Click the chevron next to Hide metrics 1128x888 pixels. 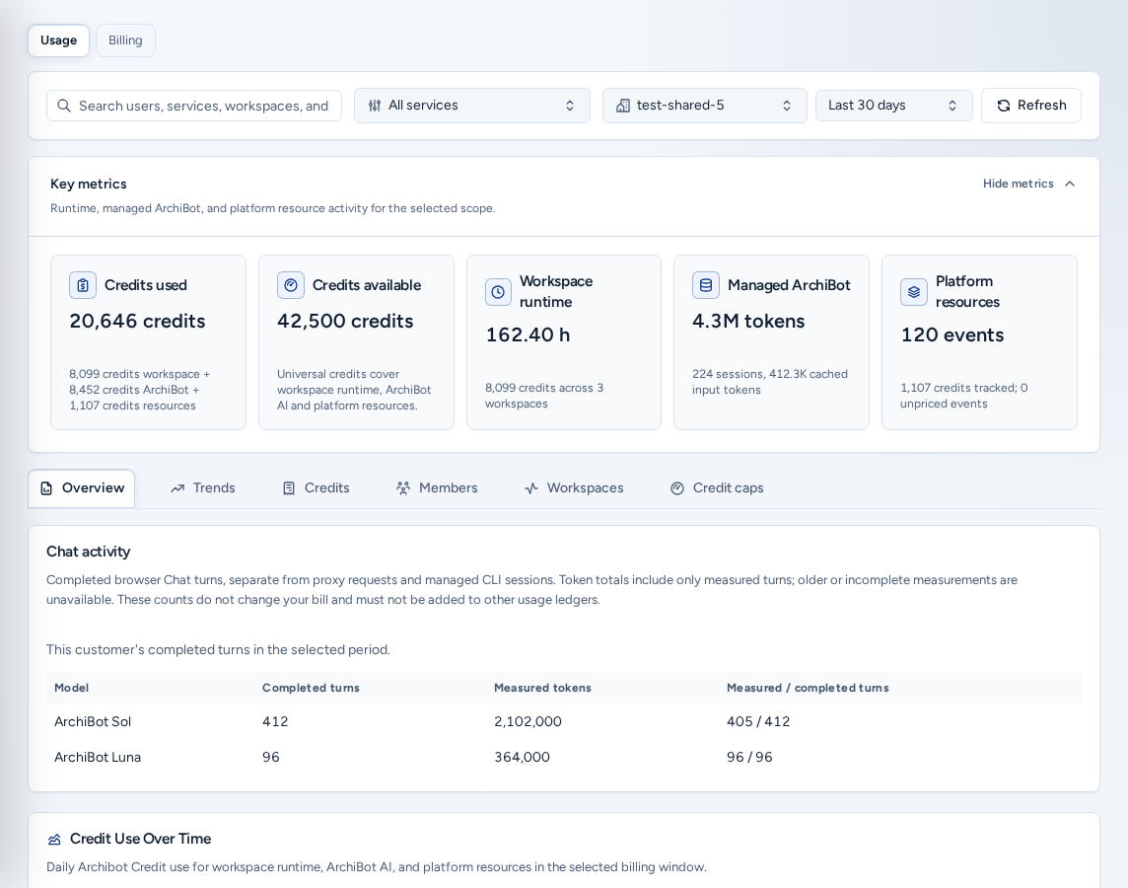point(1070,184)
